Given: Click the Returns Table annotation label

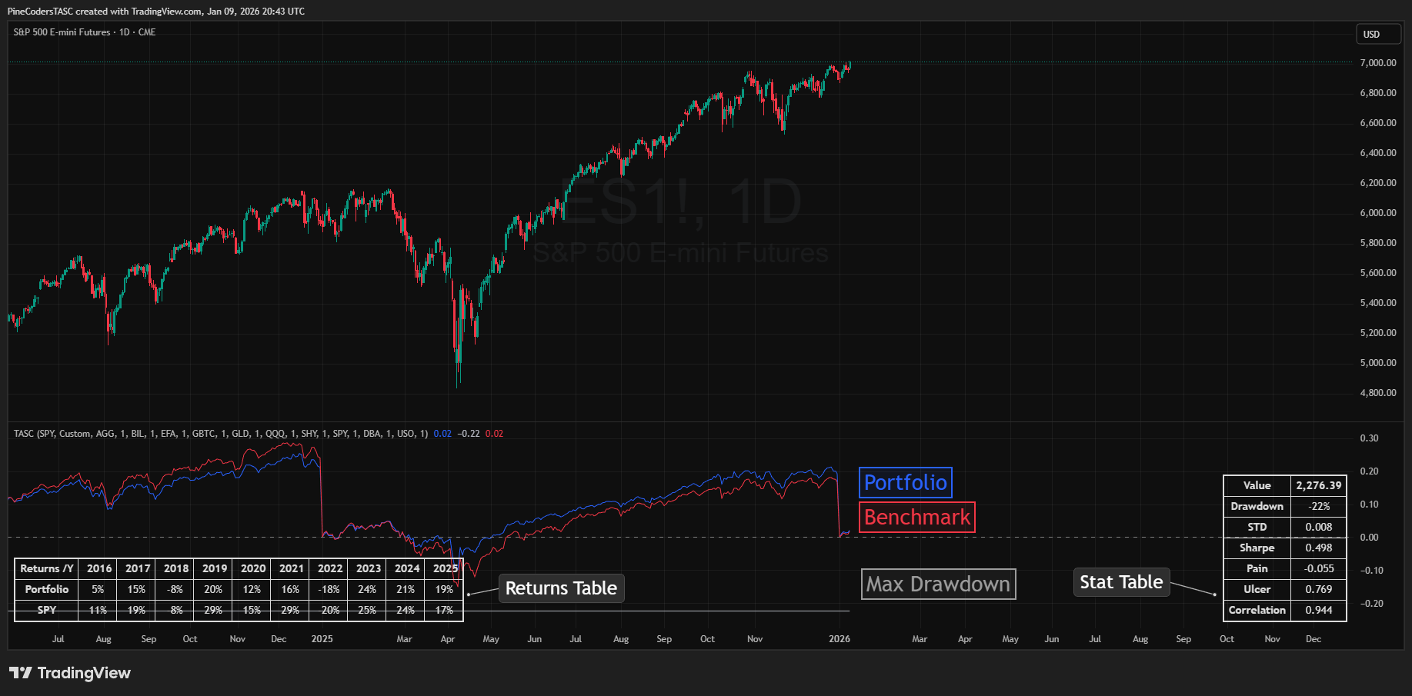Looking at the screenshot, I should (562, 588).
